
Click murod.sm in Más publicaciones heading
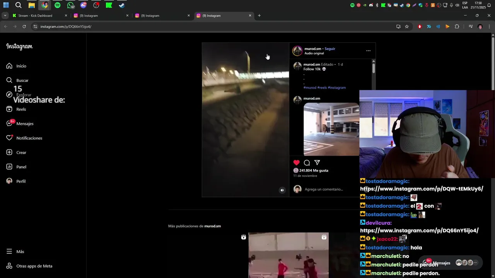[x=212, y=226]
